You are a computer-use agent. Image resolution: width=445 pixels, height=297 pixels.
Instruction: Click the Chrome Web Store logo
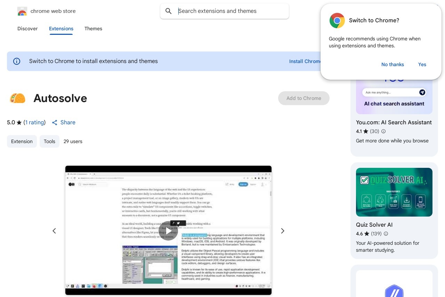[x=22, y=11]
